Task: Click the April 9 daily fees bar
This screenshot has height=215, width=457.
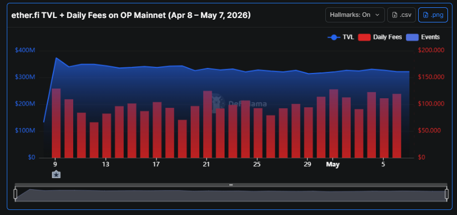Action: (56, 123)
